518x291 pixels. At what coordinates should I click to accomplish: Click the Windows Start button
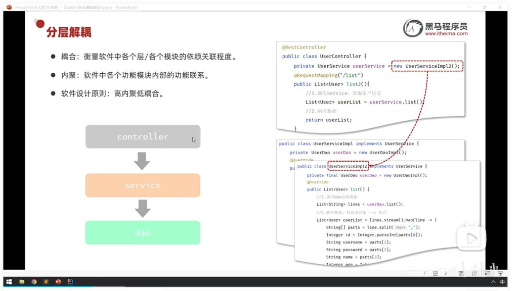pos(9,281)
